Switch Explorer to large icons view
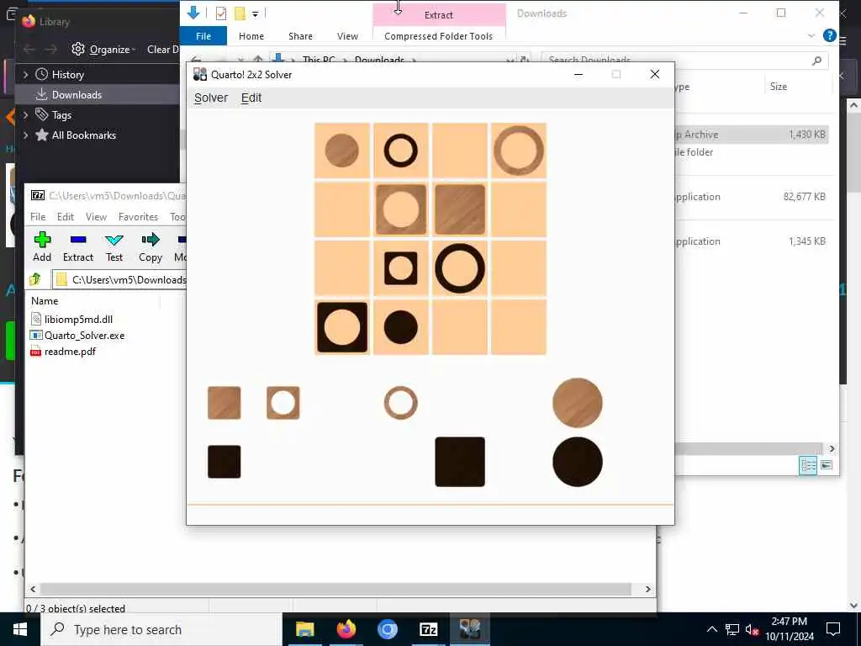This screenshot has height=646, width=861. (x=827, y=465)
